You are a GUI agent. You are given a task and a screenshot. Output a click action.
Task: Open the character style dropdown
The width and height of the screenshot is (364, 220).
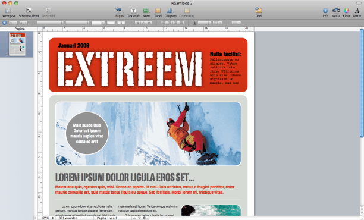(x=23, y=23)
